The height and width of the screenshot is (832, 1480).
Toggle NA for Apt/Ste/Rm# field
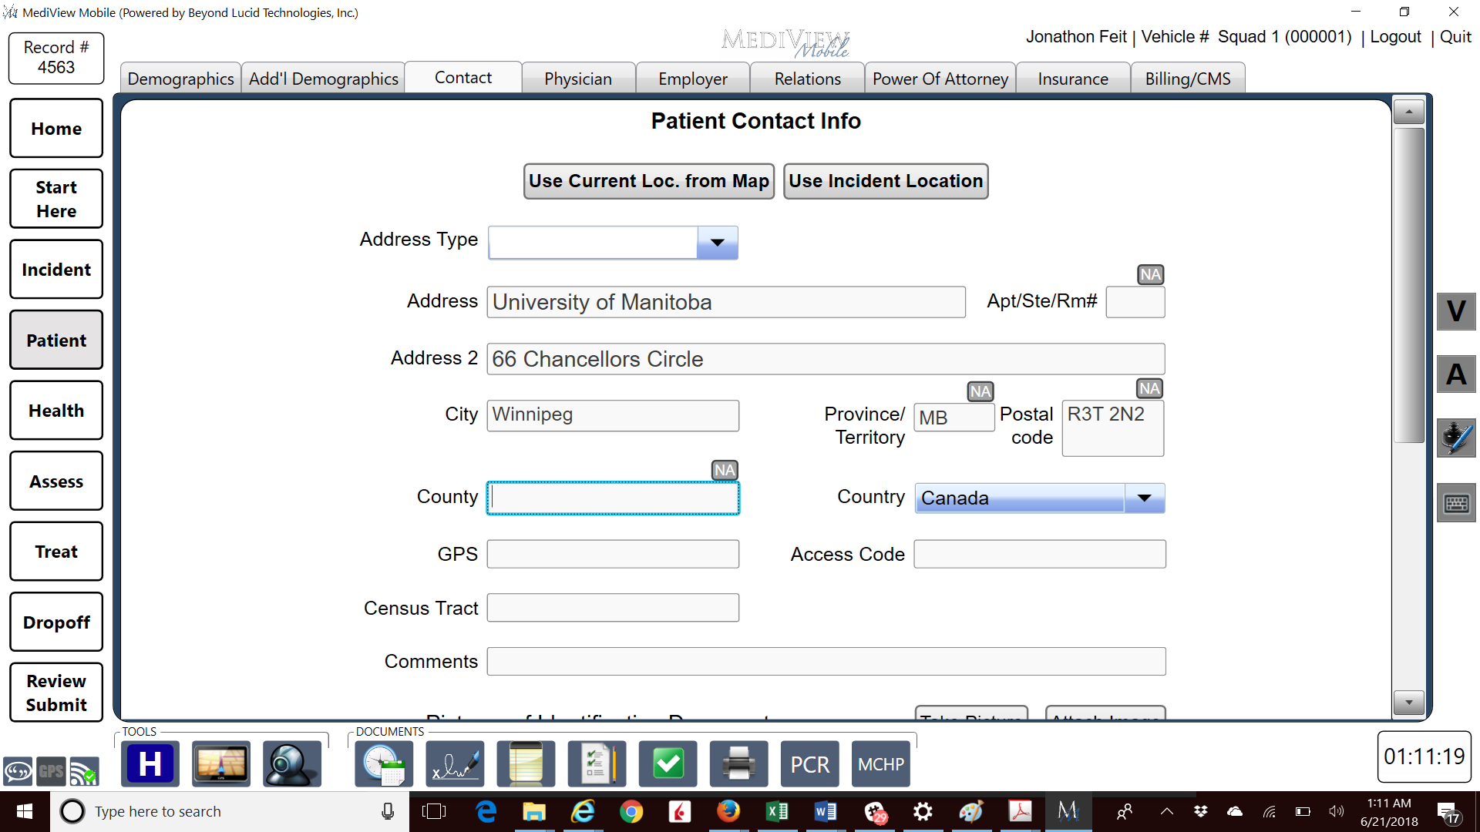tap(1150, 274)
